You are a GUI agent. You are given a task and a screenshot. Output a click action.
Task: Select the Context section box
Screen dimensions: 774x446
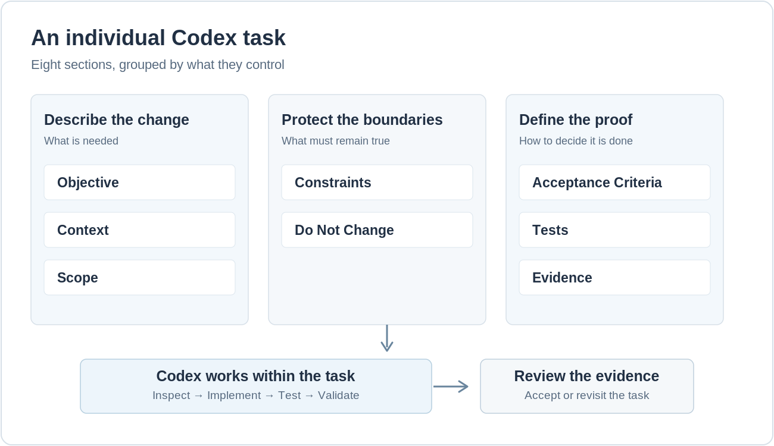[x=139, y=230]
